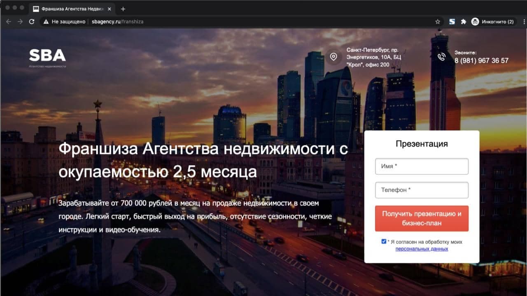Viewport: 527px width, 296px height.
Task: Bookmark this page with star icon
Action: [438, 22]
